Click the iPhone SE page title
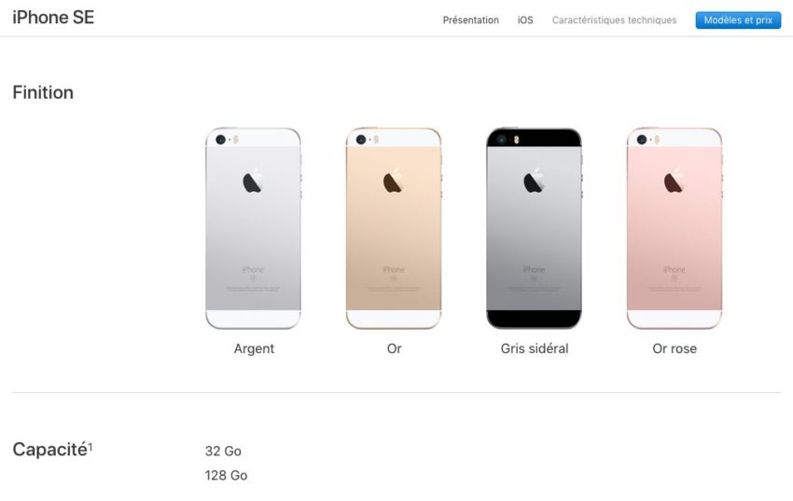 coord(53,18)
